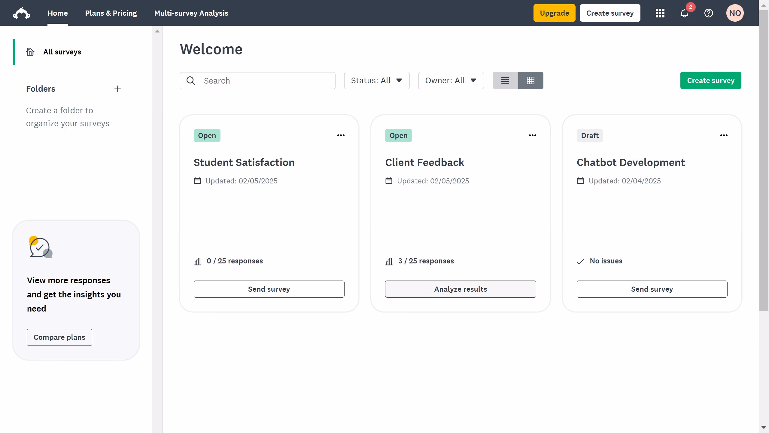This screenshot has width=769, height=433.
Task: Switch to list view
Action: point(505,81)
